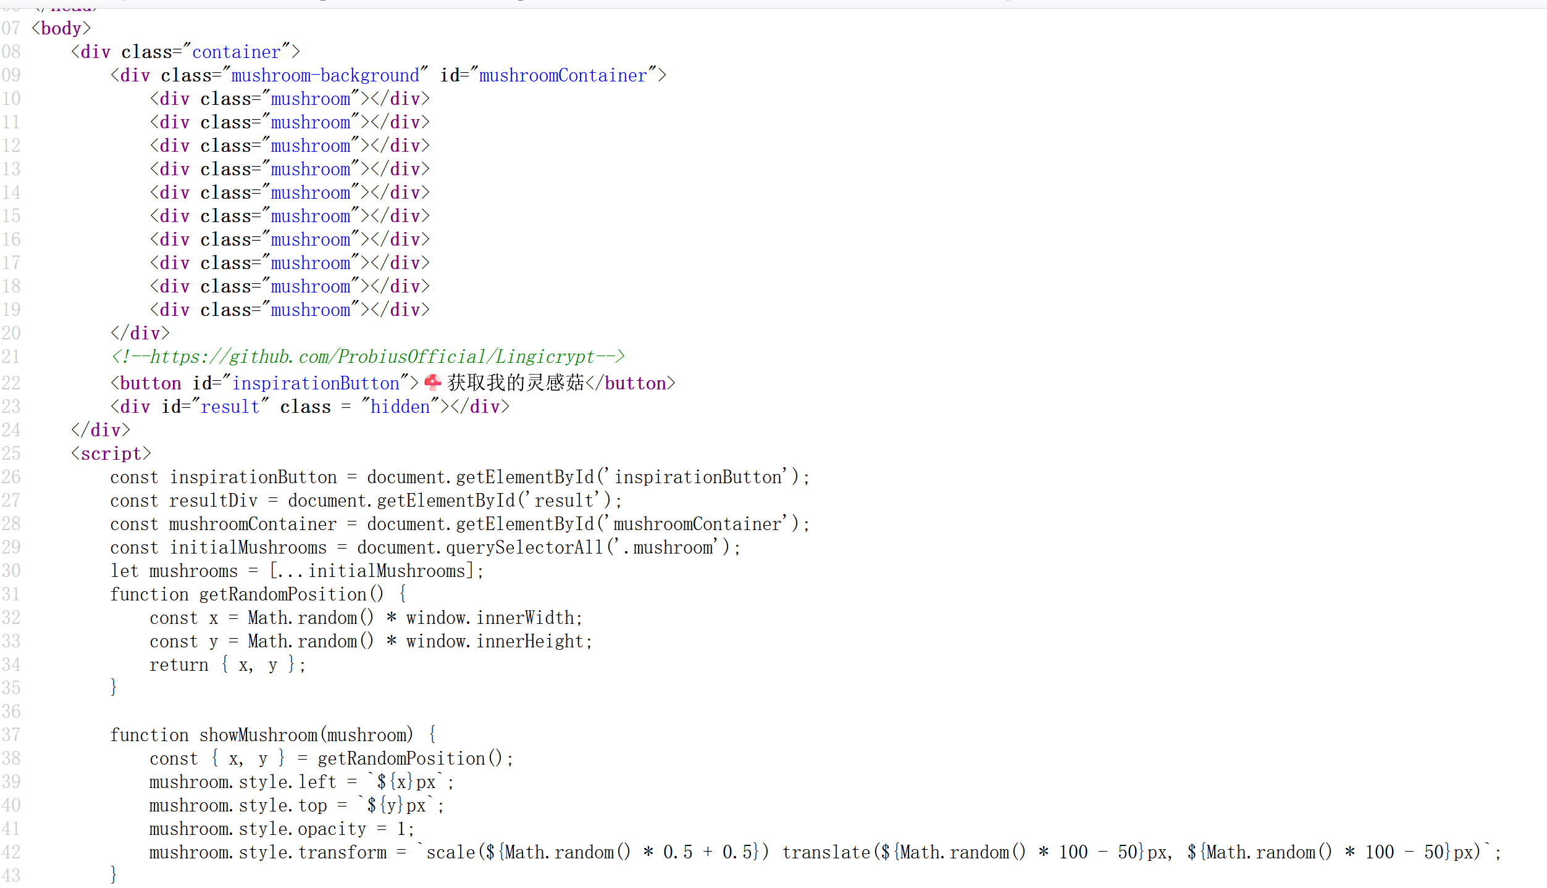Click the translate text in transform line

(x=826, y=852)
